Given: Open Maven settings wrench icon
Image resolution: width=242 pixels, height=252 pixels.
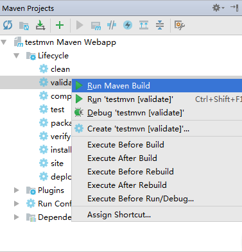Looking at the screenshot, I should click(x=180, y=25).
